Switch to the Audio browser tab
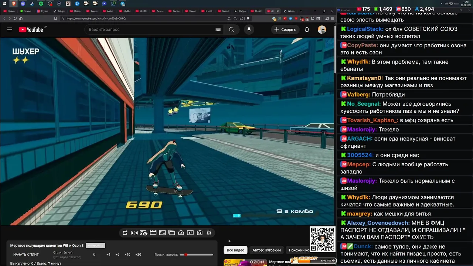The height and width of the screenshot is (266, 473). pyautogui.click(x=109, y=11)
